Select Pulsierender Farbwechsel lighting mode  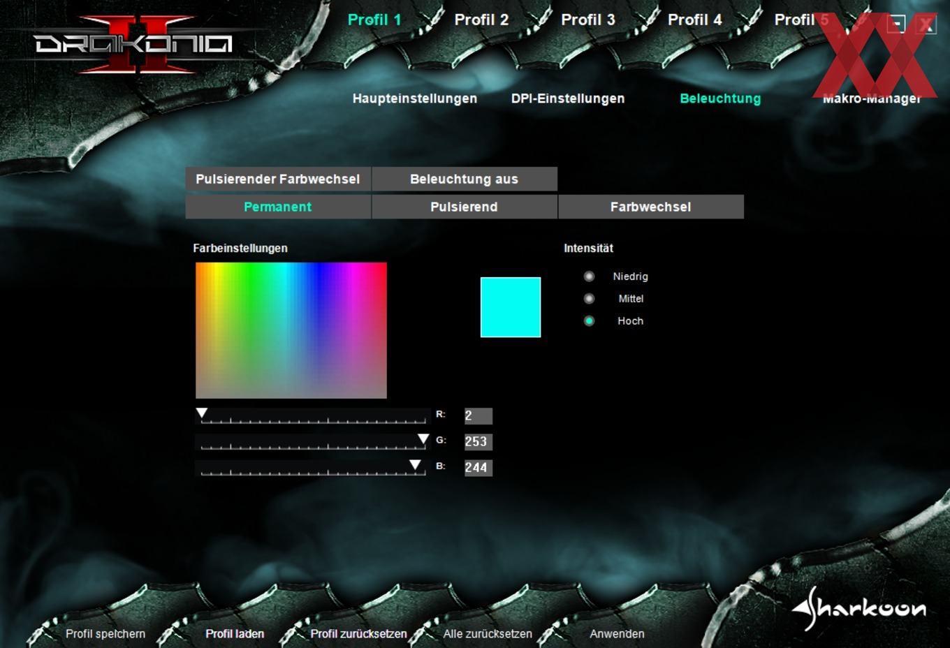[x=278, y=179]
